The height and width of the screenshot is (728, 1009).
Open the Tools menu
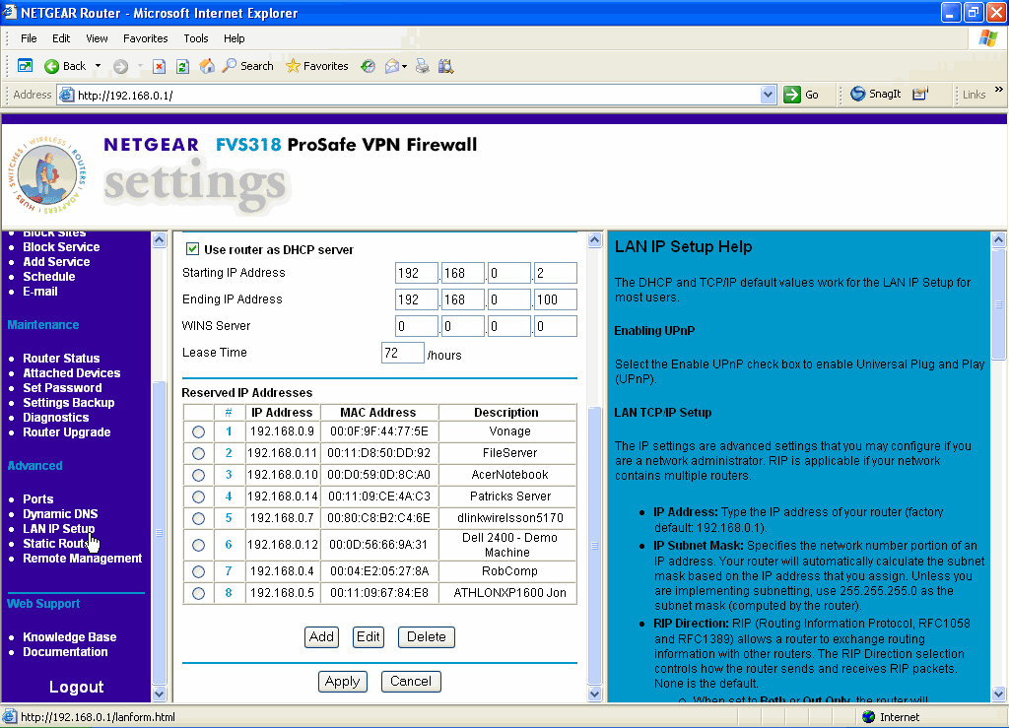pyautogui.click(x=196, y=38)
